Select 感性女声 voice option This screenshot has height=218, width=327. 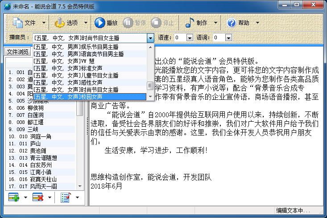[x=90, y=82]
